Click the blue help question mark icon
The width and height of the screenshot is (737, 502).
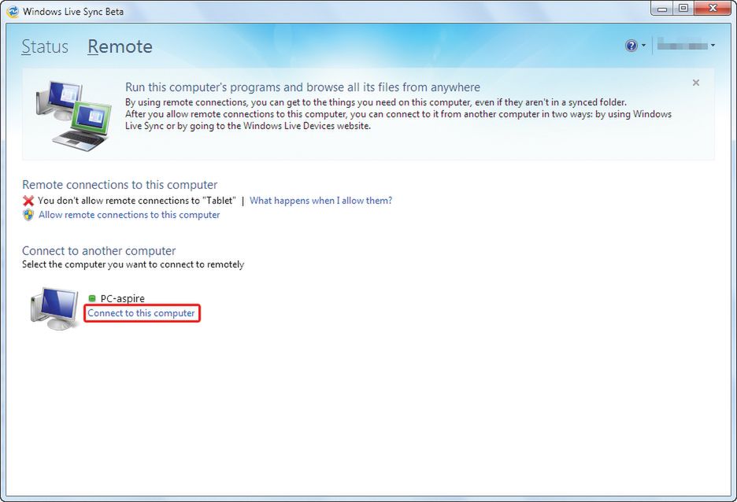pos(631,46)
